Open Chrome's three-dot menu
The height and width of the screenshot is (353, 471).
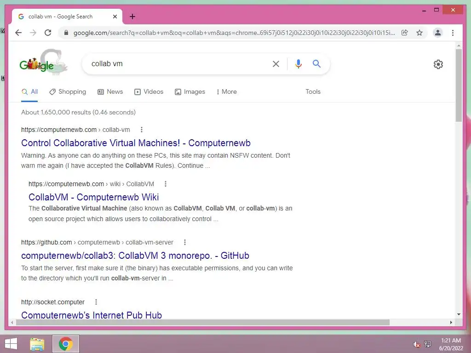[x=453, y=33]
